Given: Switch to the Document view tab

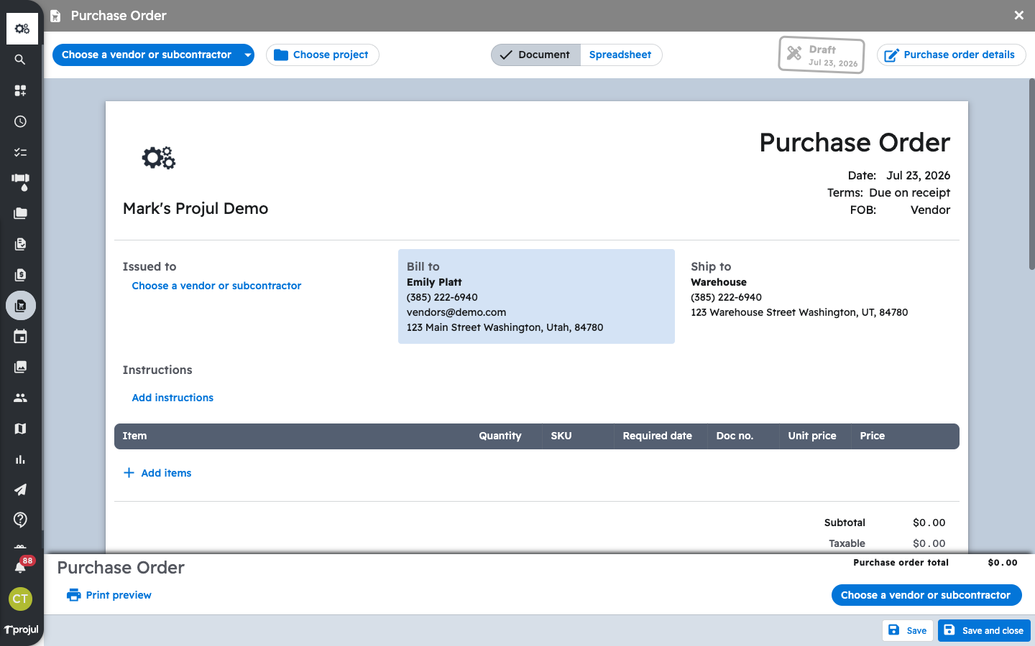Looking at the screenshot, I should click(535, 55).
